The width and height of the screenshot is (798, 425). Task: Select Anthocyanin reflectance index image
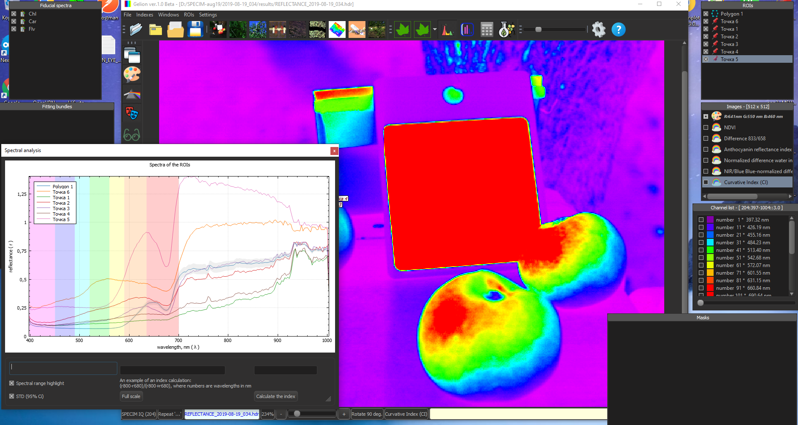click(748, 150)
